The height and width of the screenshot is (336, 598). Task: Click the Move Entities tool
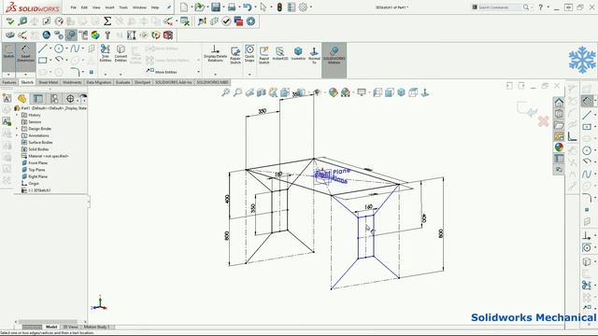[162, 72]
